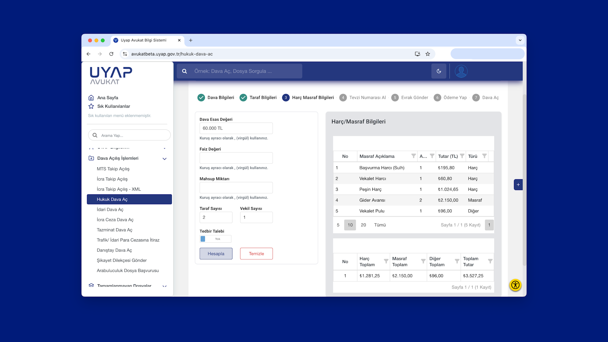Viewport: 608px width, 342px height.
Task: Bookmark this page with star icon
Action: point(427,54)
